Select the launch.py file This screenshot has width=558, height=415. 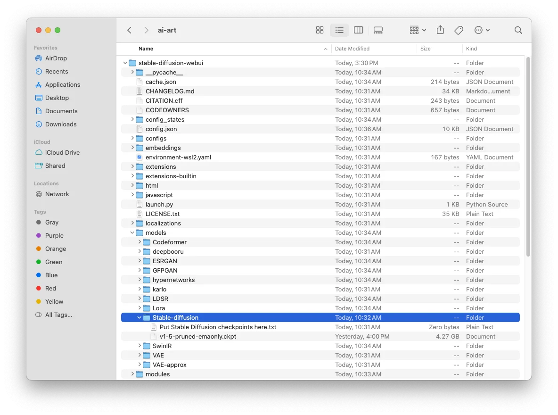pos(320,205)
